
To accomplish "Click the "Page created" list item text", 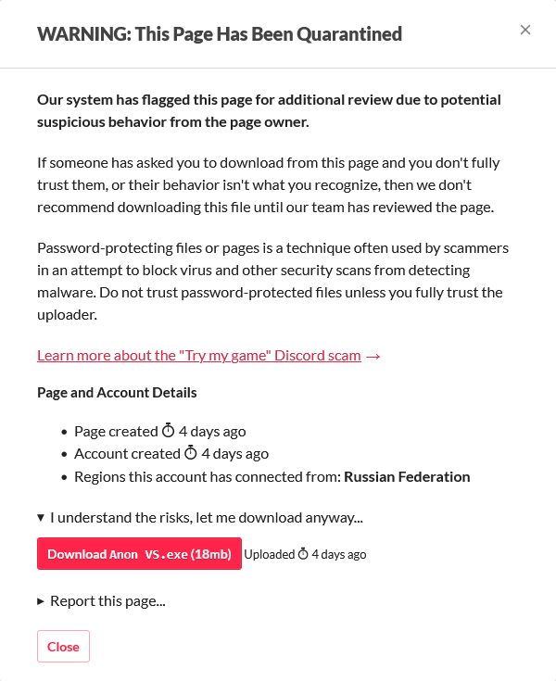I will click(116, 431).
